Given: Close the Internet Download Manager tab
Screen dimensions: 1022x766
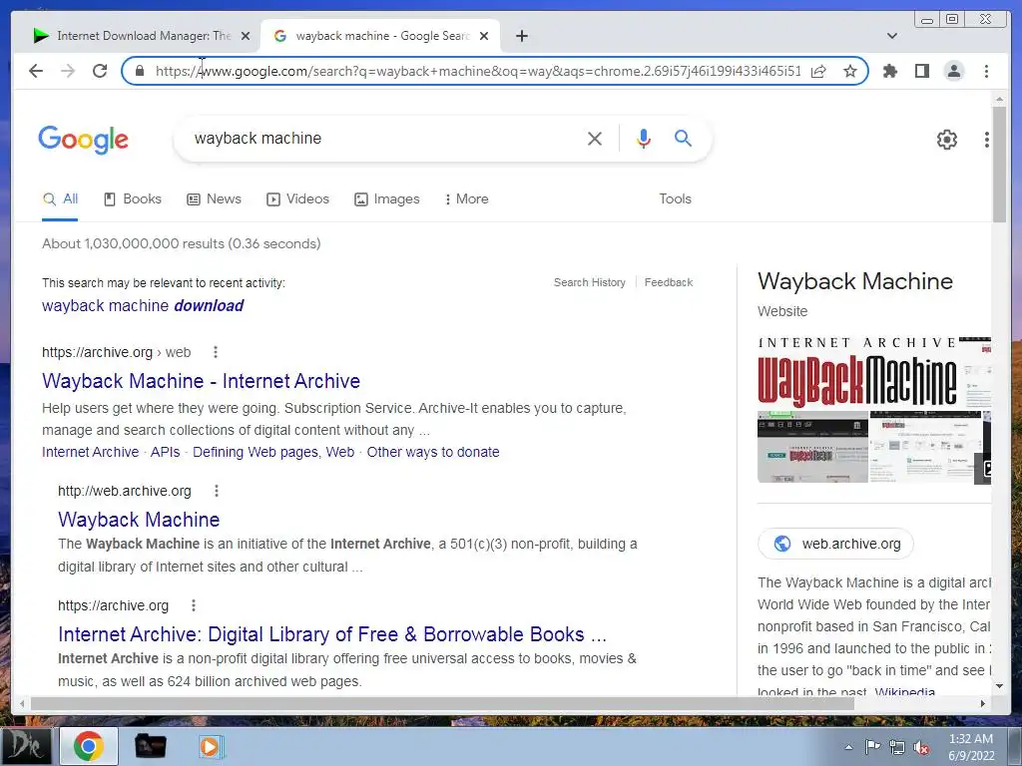Looking at the screenshot, I should (246, 36).
